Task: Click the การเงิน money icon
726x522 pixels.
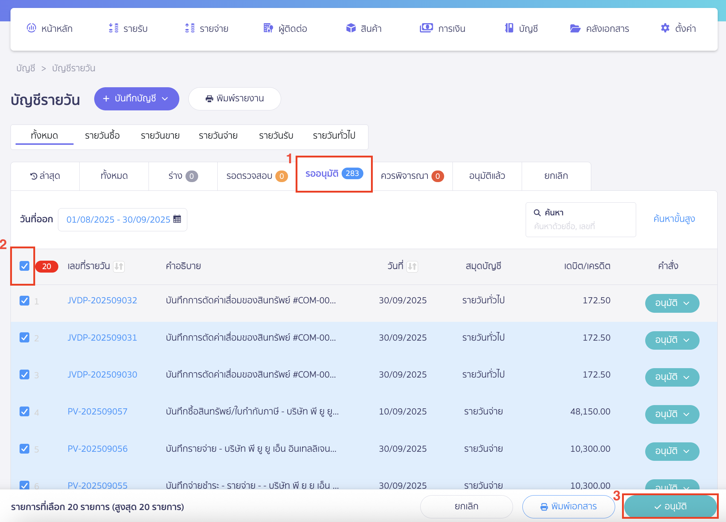Action: [426, 28]
